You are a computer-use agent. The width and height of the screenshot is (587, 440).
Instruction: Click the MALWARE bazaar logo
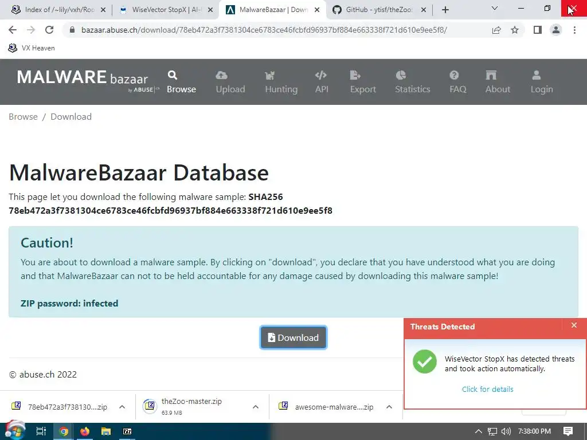coord(88,80)
